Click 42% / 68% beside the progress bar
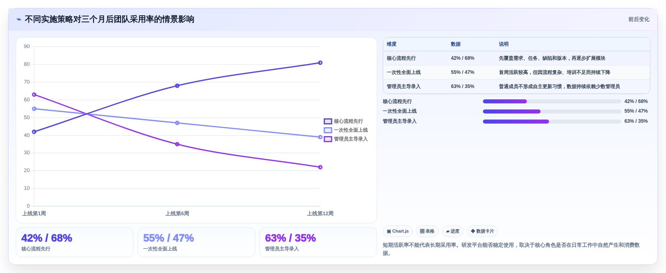The image size is (666, 273). (x=636, y=101)
